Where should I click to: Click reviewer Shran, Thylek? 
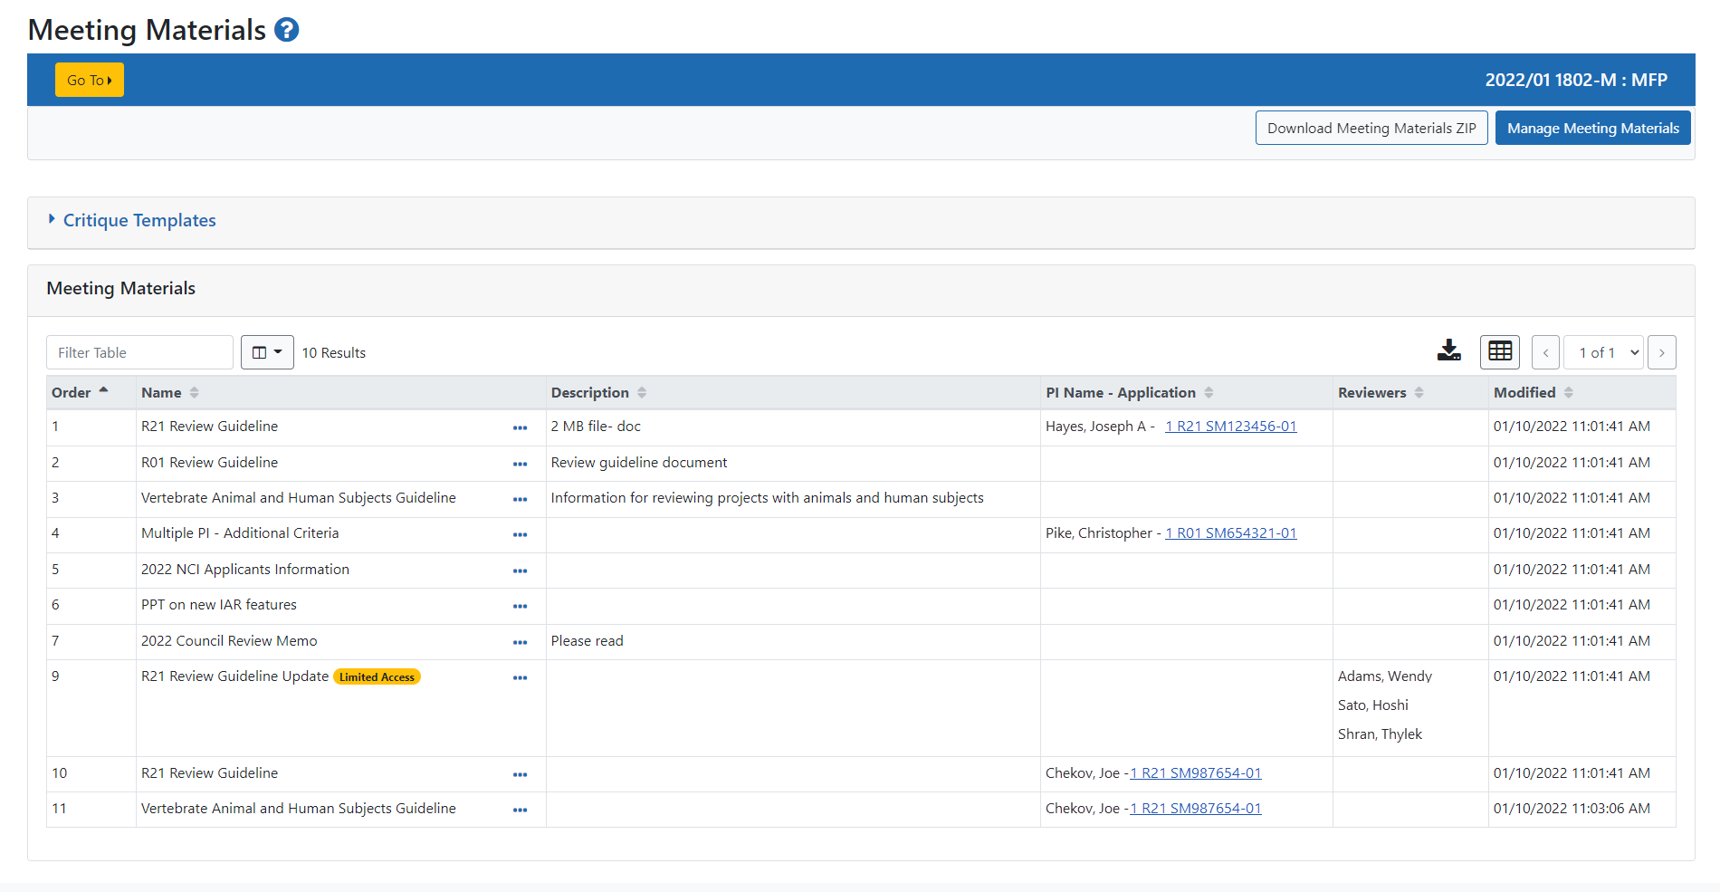1380,734
